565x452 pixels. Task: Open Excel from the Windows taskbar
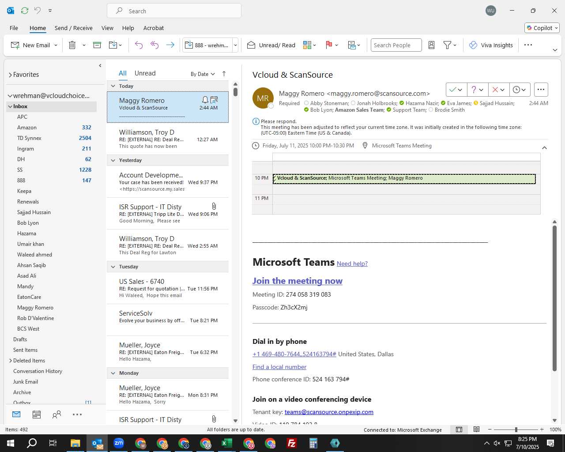click(227, 443)
